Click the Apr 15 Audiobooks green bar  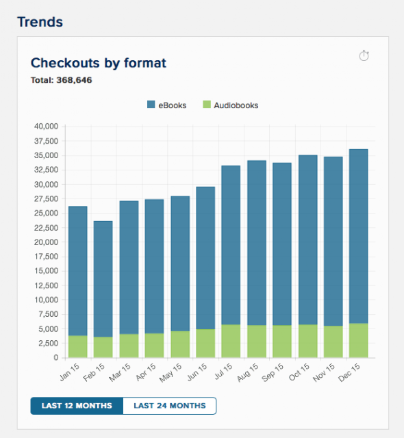click(154, 345)
